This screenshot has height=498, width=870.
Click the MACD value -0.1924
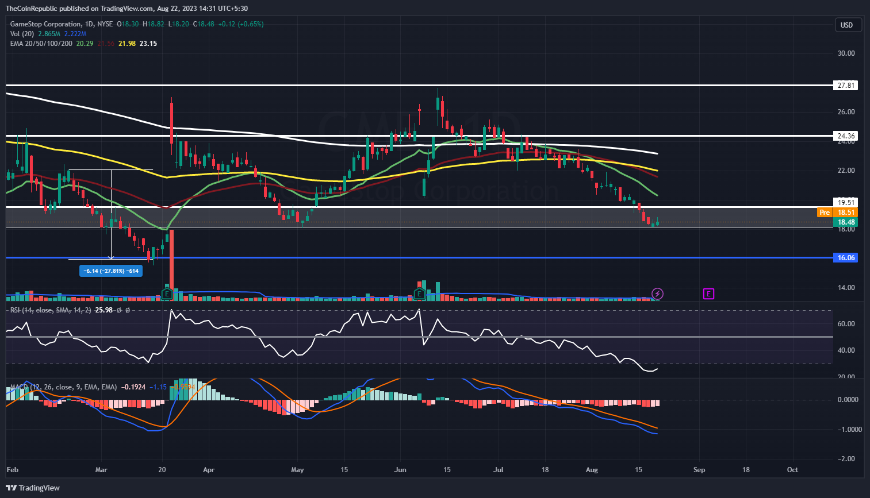pyautogui.click(x=133, y=387)
